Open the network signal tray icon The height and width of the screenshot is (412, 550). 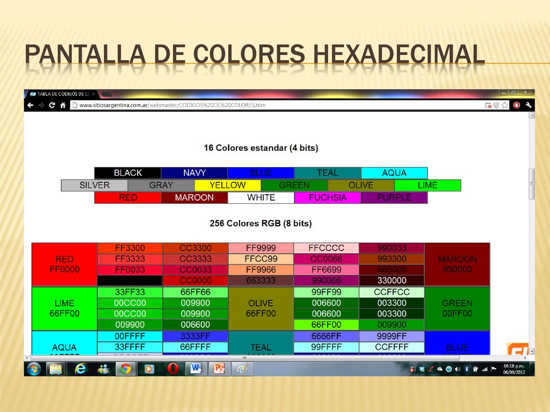[x=485, y=369]
